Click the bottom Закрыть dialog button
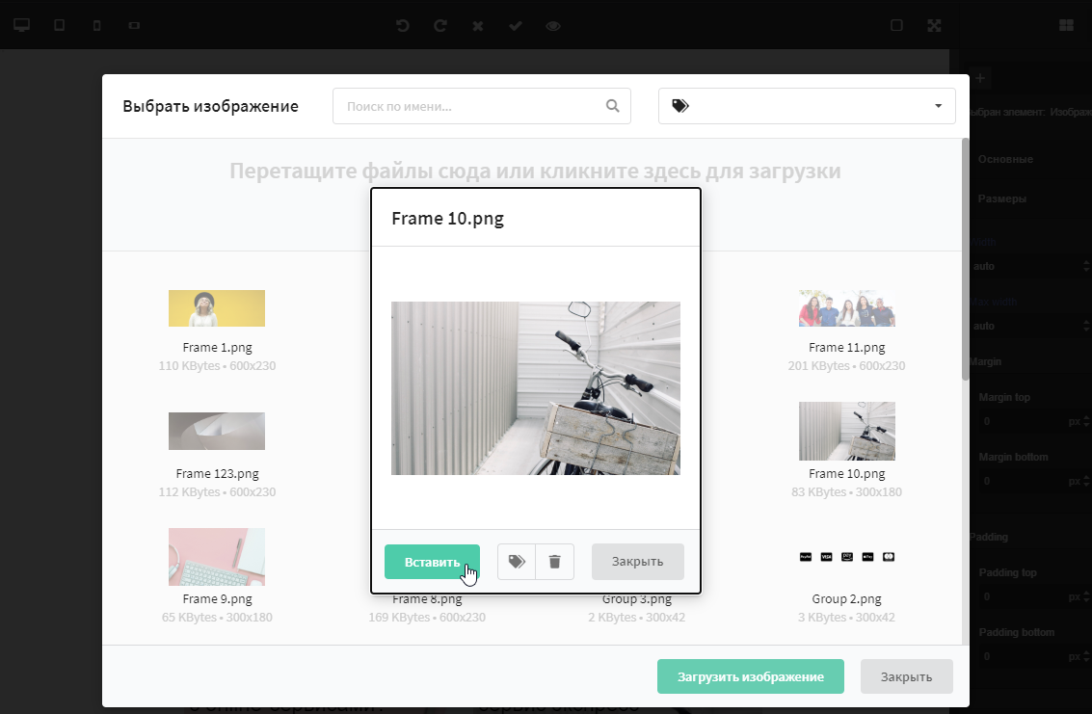 (x=906, y=676)
